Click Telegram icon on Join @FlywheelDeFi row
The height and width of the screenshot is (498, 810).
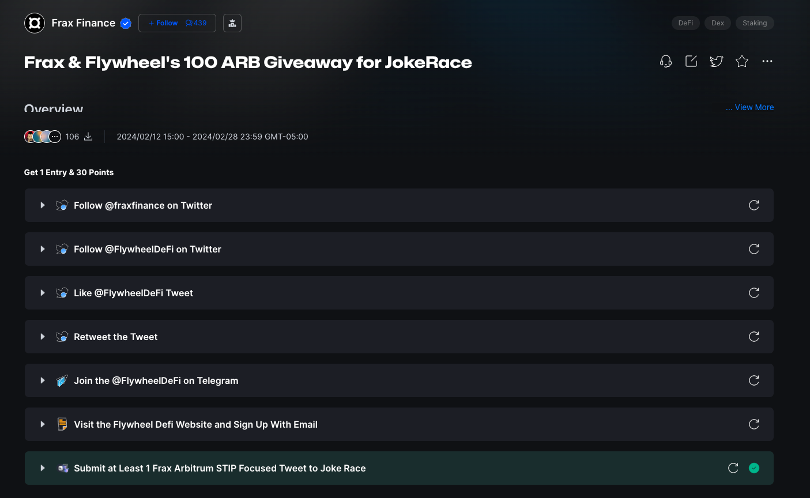pyautogui.click(x=62, y=380)
